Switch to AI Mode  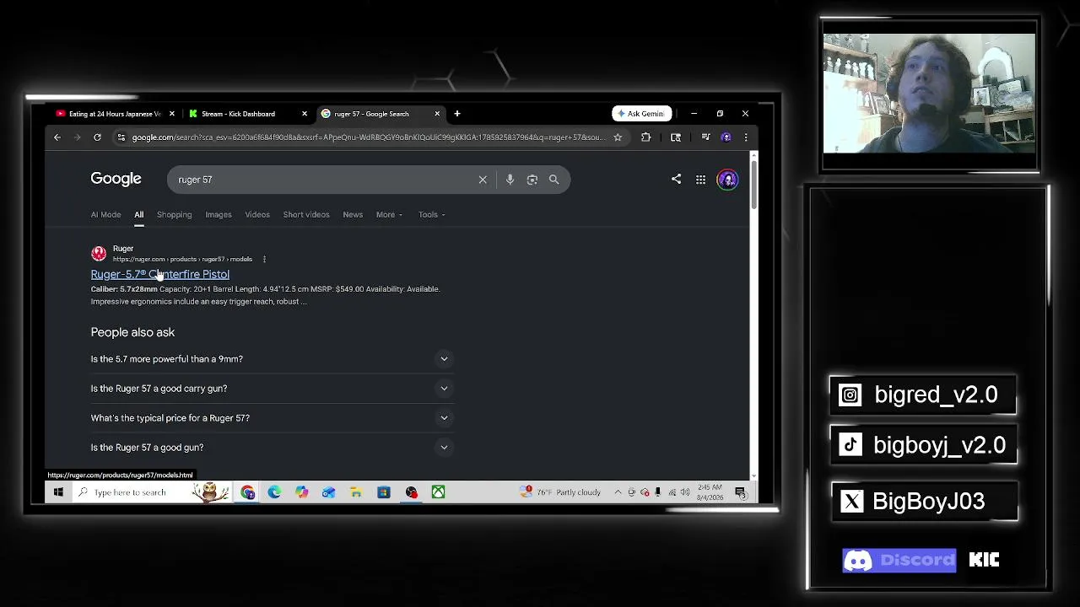tap(105, 214)
